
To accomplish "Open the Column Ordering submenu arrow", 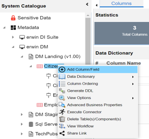I will point(133,84).
